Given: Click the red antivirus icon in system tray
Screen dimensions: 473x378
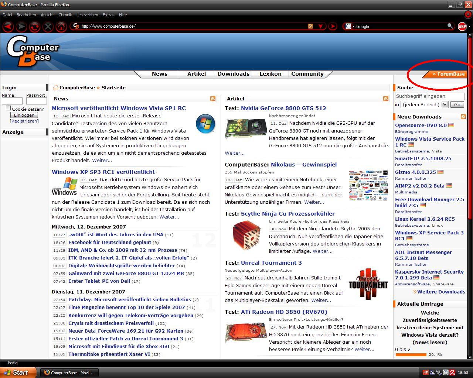Looking at the screenshot, I should tap(452, 372).
